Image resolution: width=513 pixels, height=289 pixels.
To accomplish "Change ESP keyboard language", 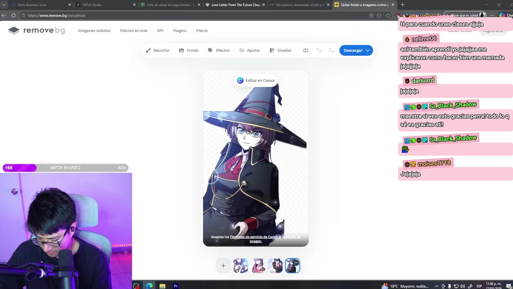I will coord(479,286).
